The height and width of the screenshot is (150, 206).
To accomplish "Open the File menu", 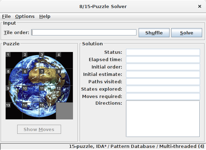I will [x=6, y=17].
